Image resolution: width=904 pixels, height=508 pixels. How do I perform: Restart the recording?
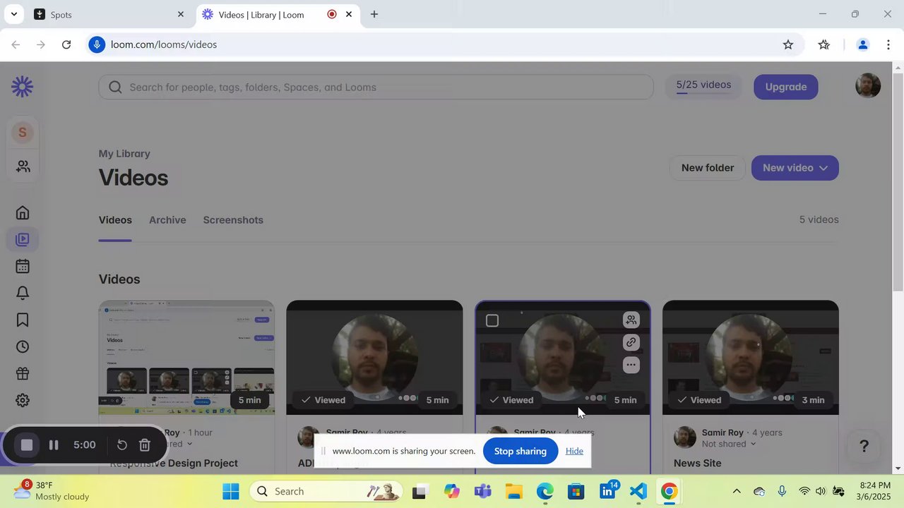click(x=121, y=445)
